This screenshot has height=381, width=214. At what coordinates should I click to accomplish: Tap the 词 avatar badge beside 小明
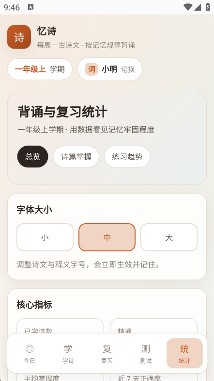tap(92, 69)
